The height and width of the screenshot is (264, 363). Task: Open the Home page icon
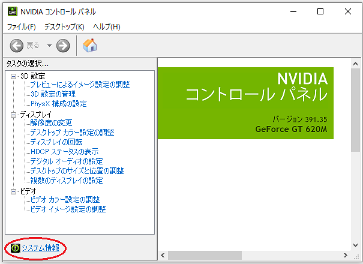coord(90,45)
